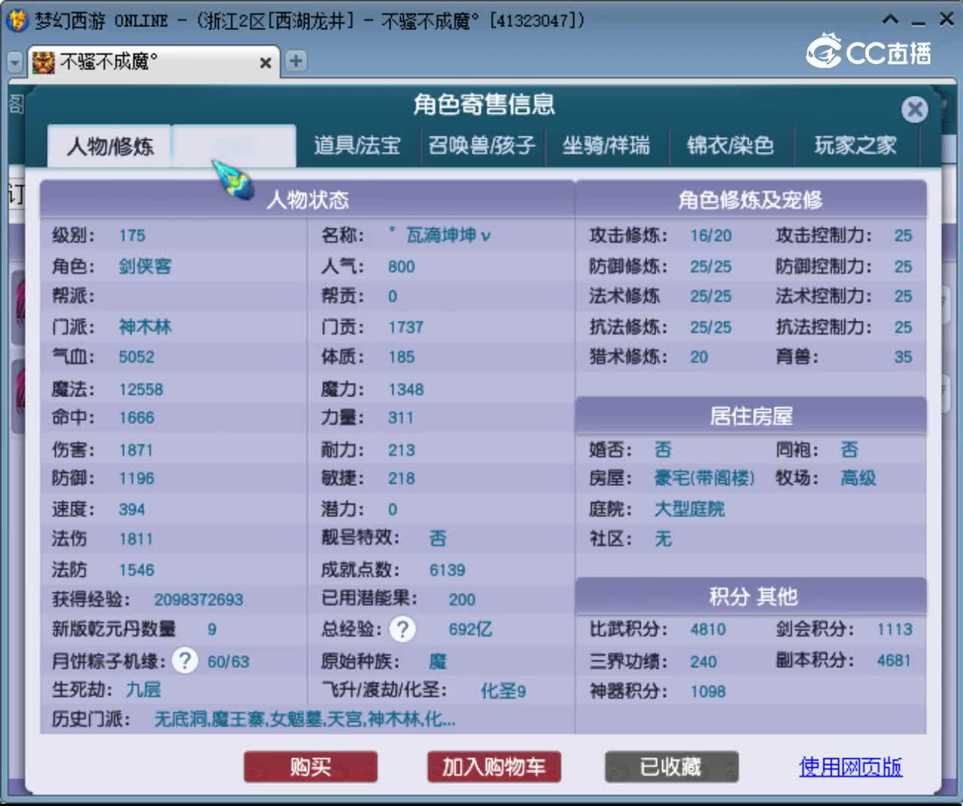Click the 居住房屋 section header

(750, 416)
